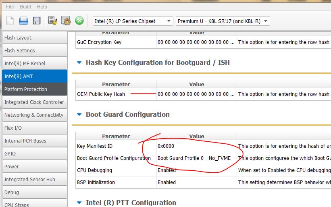This screenshot has height=207, width=331.
Task: Switch to the Flash Layout tab
Action: 34,38
